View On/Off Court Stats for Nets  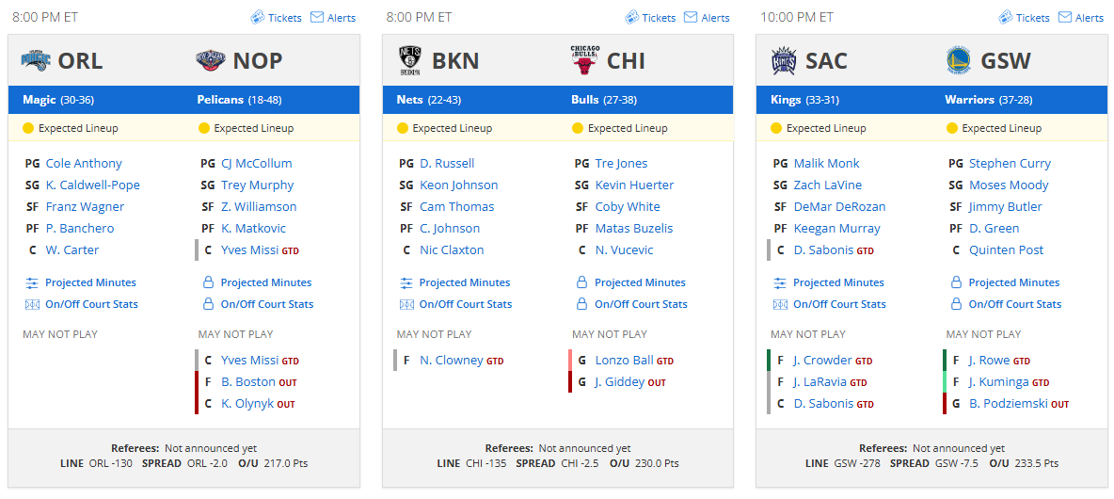(x=455, y=304)
